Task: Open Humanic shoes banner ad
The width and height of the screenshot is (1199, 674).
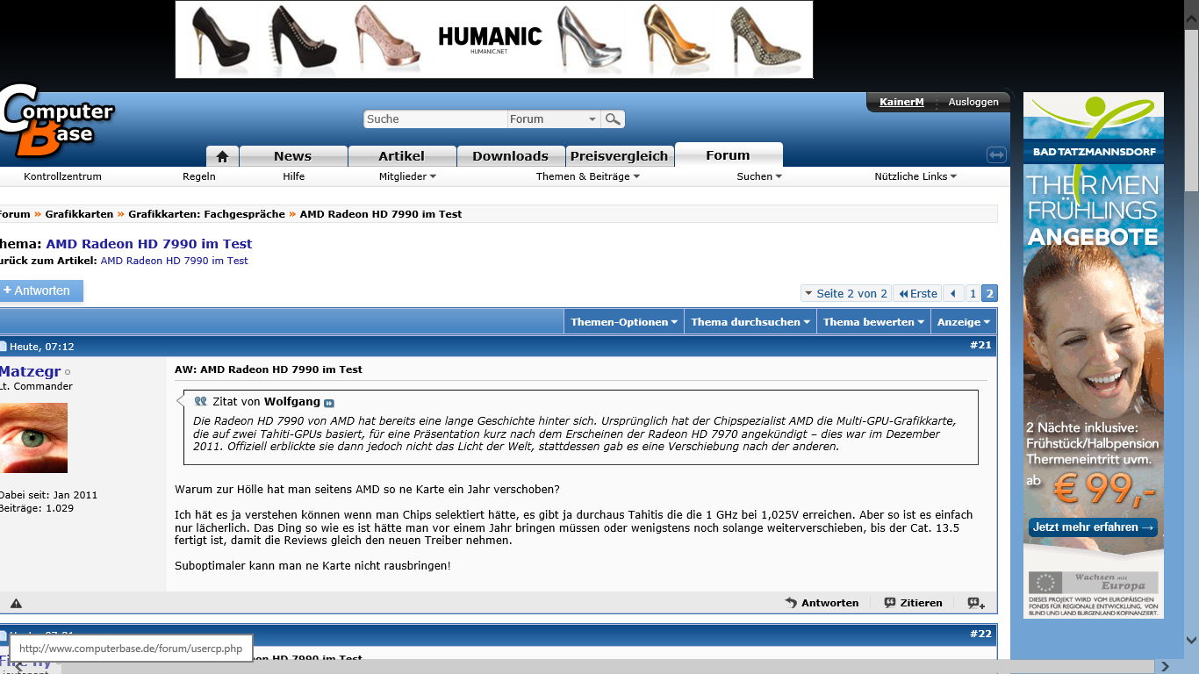Action: point(494,39)
